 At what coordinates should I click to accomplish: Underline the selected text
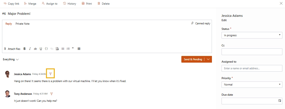(x=41, y=49)
